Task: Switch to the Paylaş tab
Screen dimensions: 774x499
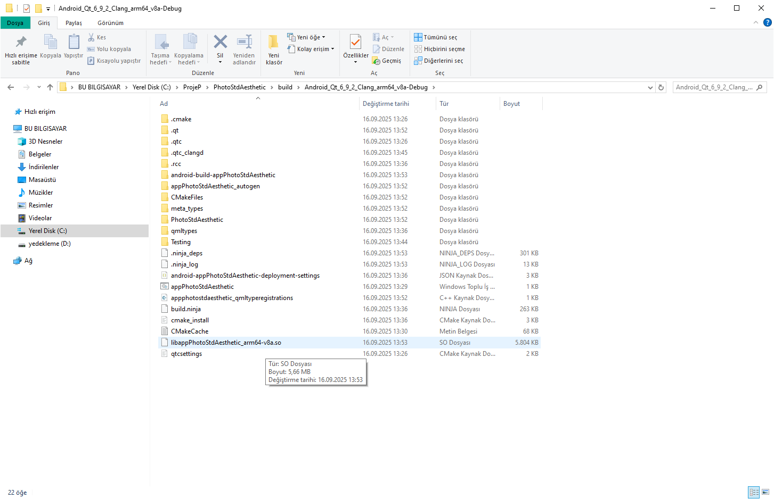Action: point(74,23)
